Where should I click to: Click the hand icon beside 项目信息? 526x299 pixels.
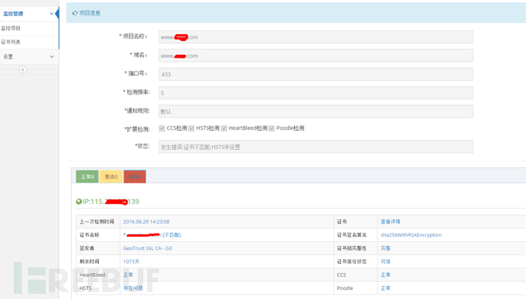click(x=75, y=13)
